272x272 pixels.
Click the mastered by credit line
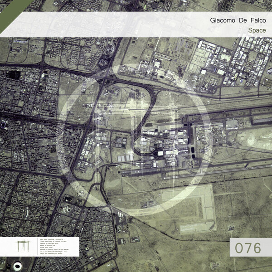click(49, 243)
